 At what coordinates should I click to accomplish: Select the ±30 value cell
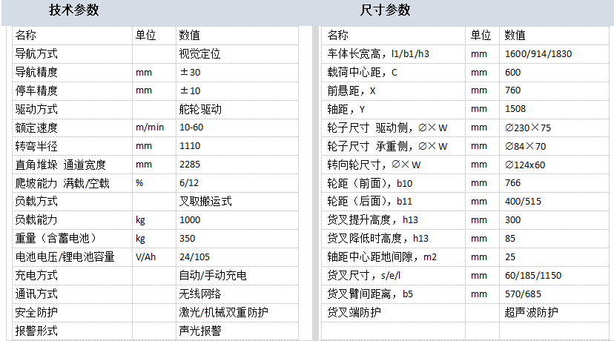(237, 72)
